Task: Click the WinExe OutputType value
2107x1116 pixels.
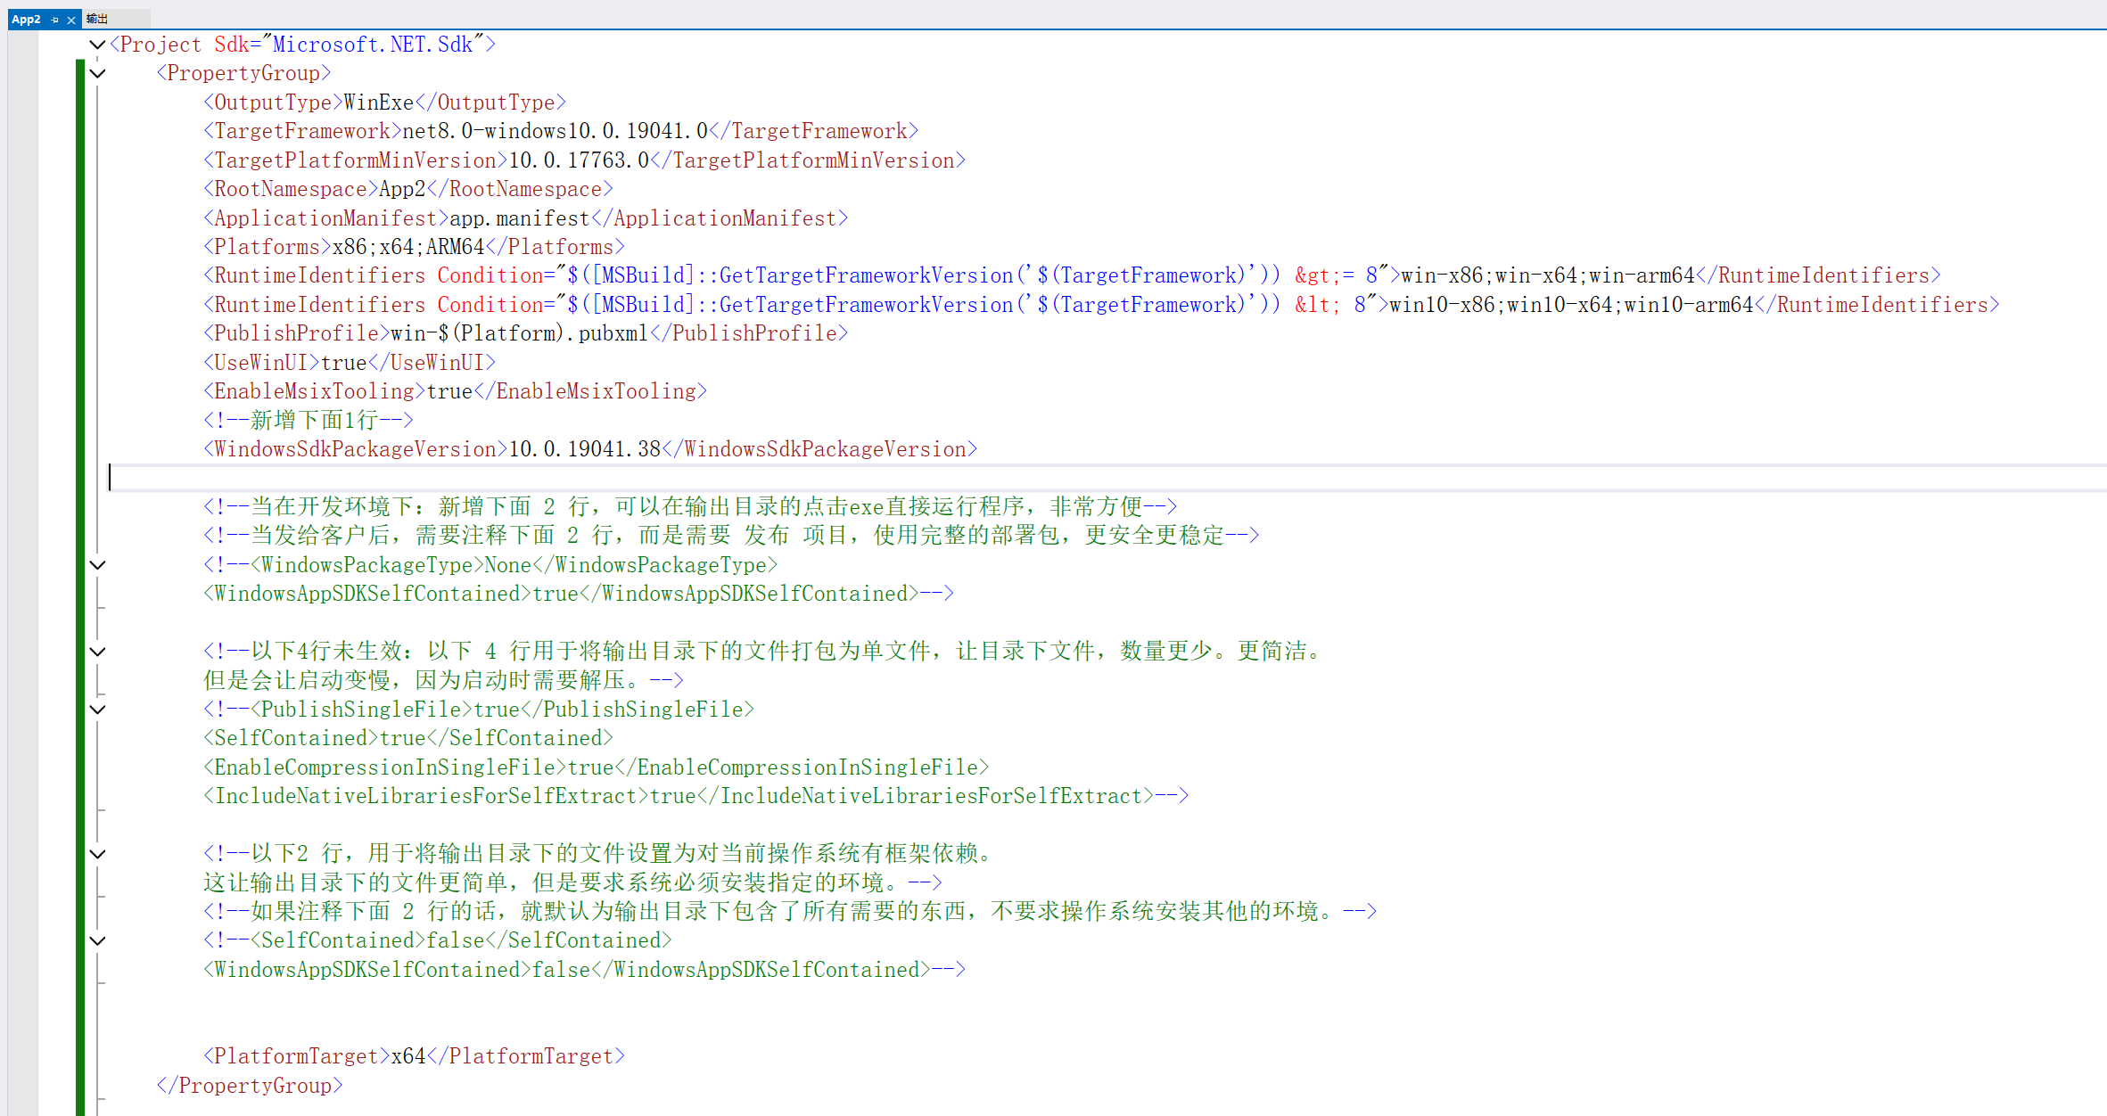Action: coord(379,103)
